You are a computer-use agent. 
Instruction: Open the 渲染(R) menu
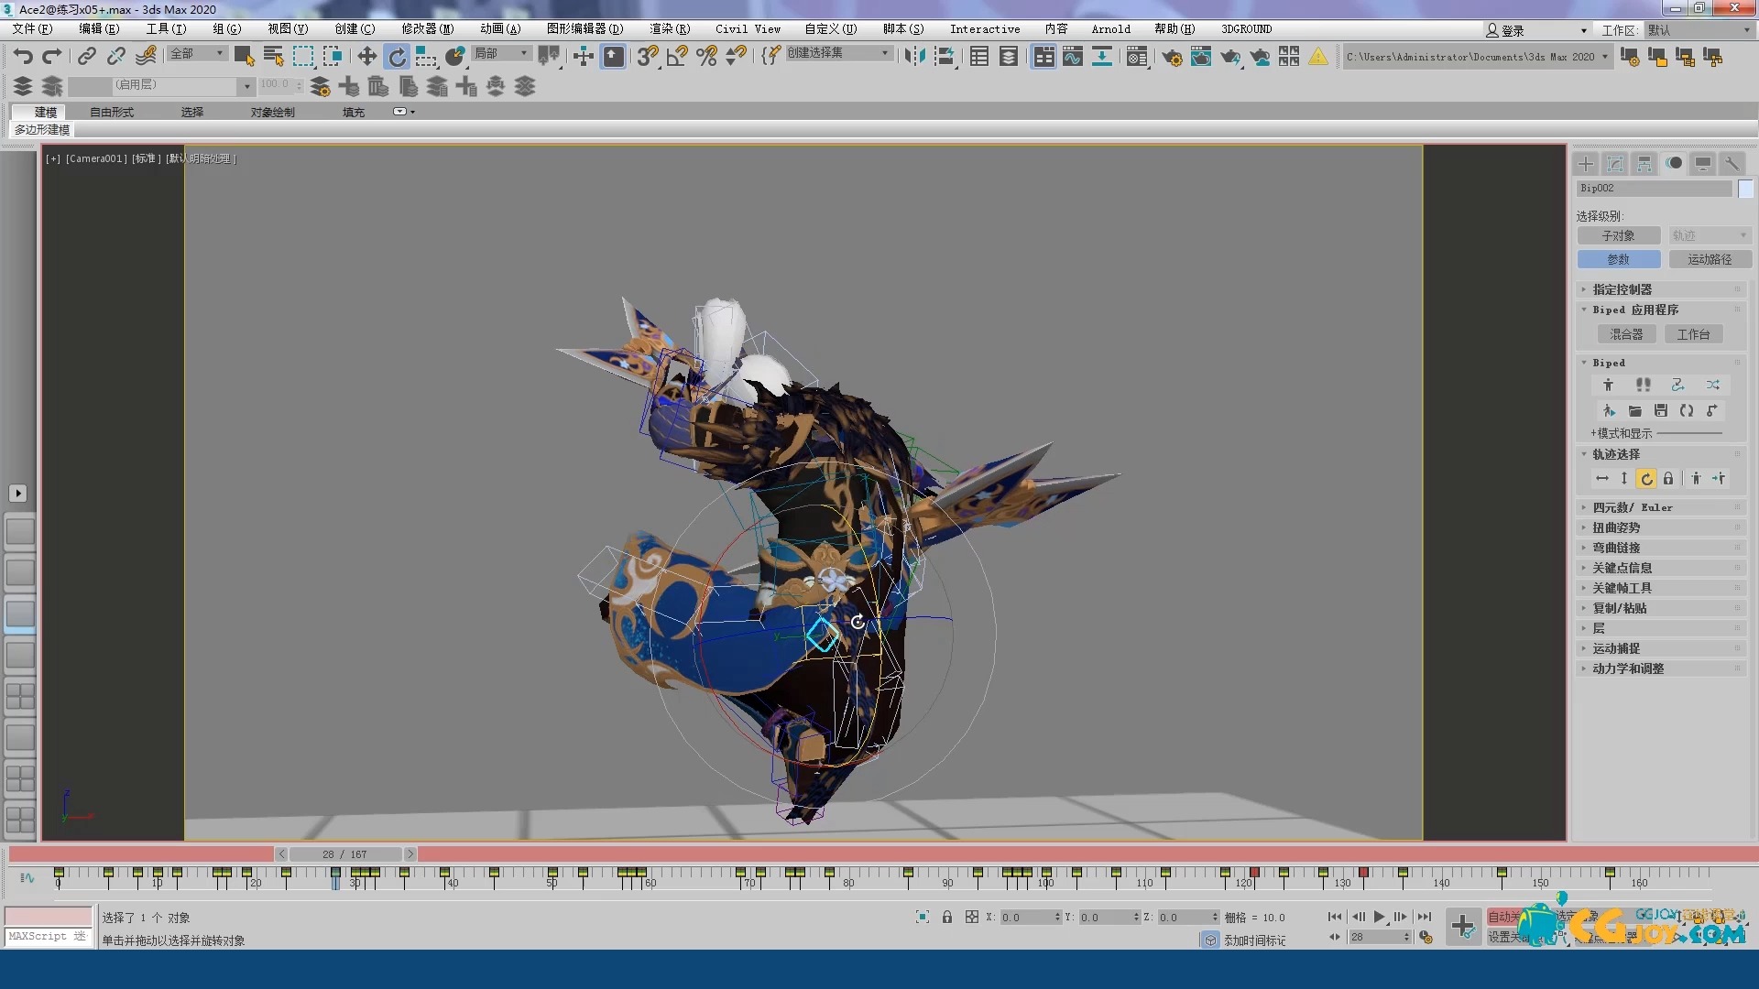click(669, 29)
